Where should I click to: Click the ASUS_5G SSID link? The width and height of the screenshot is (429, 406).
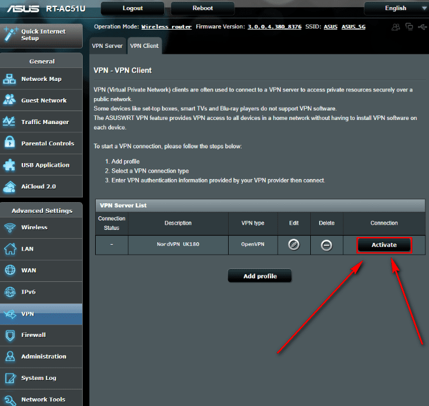point(353,27)
